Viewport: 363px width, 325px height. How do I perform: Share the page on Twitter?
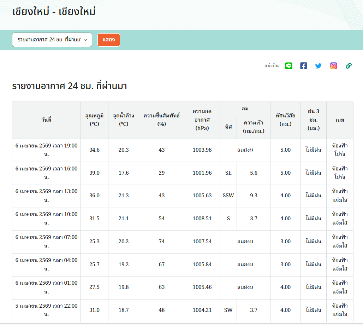click(x=318, y=66)
